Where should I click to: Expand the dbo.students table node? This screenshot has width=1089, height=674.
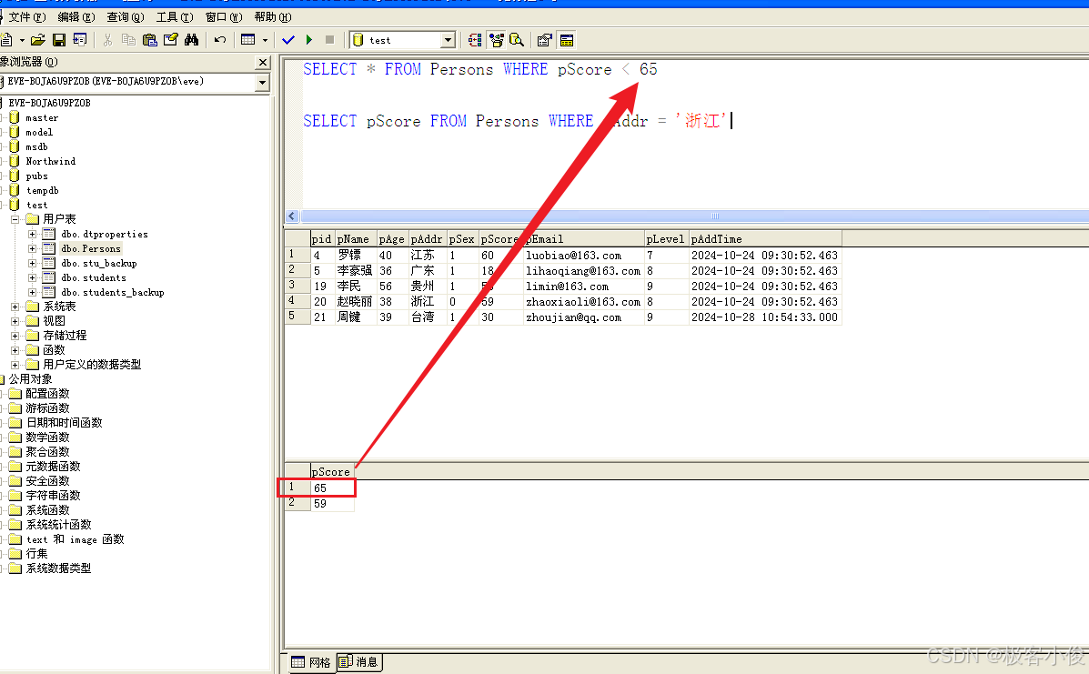coord(32,277)
